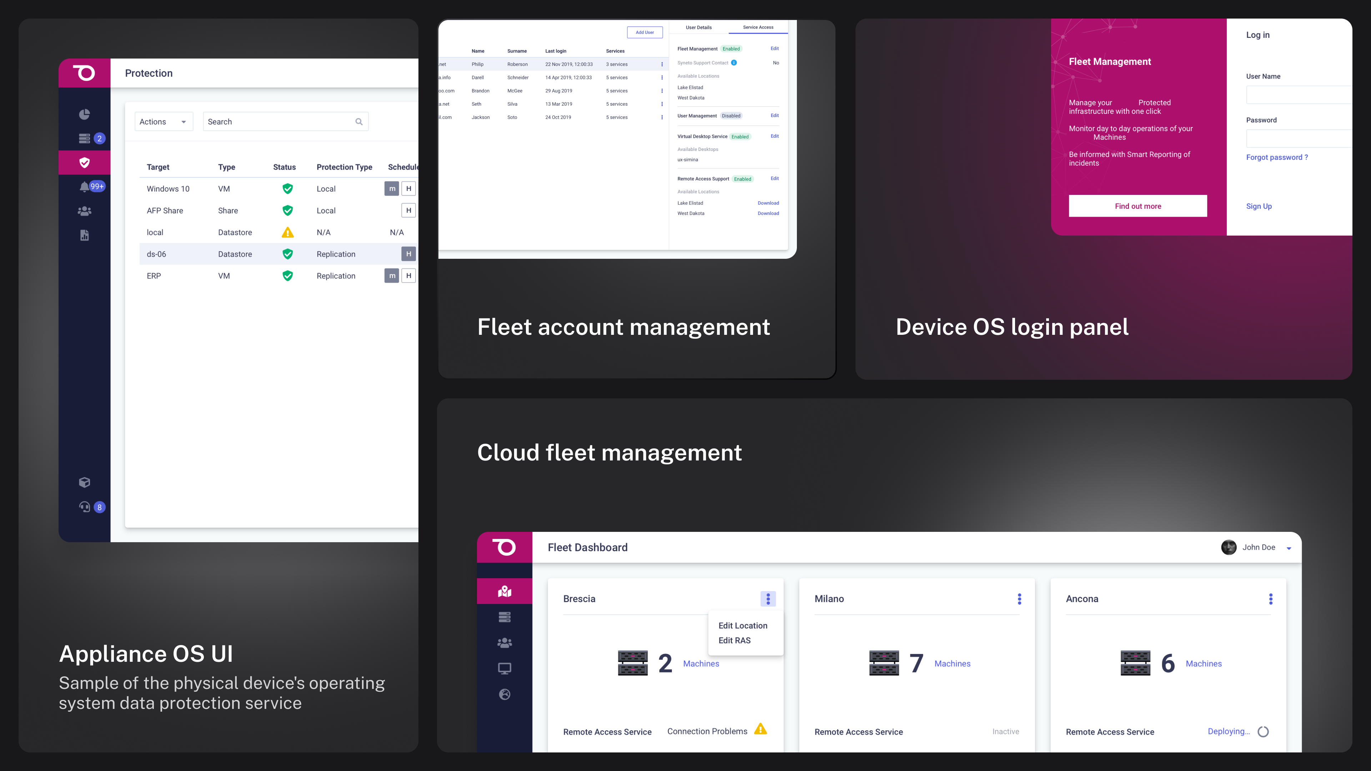The image size is (1371, 771).
Task: Open the John Doe user menu arrow
Action: tap(1289, 548)
